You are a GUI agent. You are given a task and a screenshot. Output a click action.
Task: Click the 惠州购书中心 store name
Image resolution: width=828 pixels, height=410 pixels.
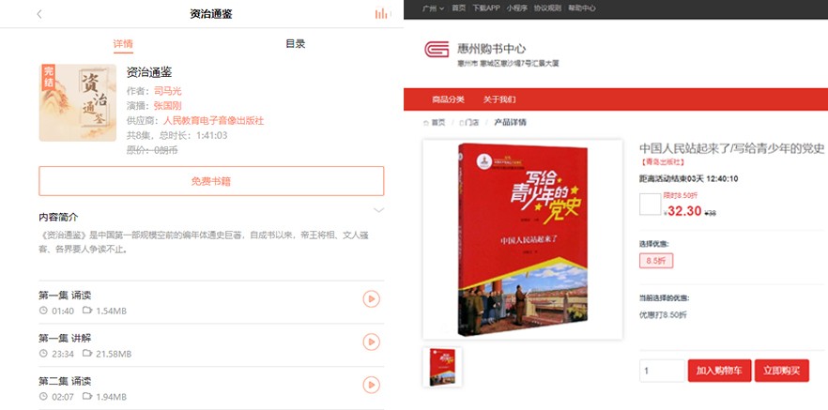pos(491,49)
